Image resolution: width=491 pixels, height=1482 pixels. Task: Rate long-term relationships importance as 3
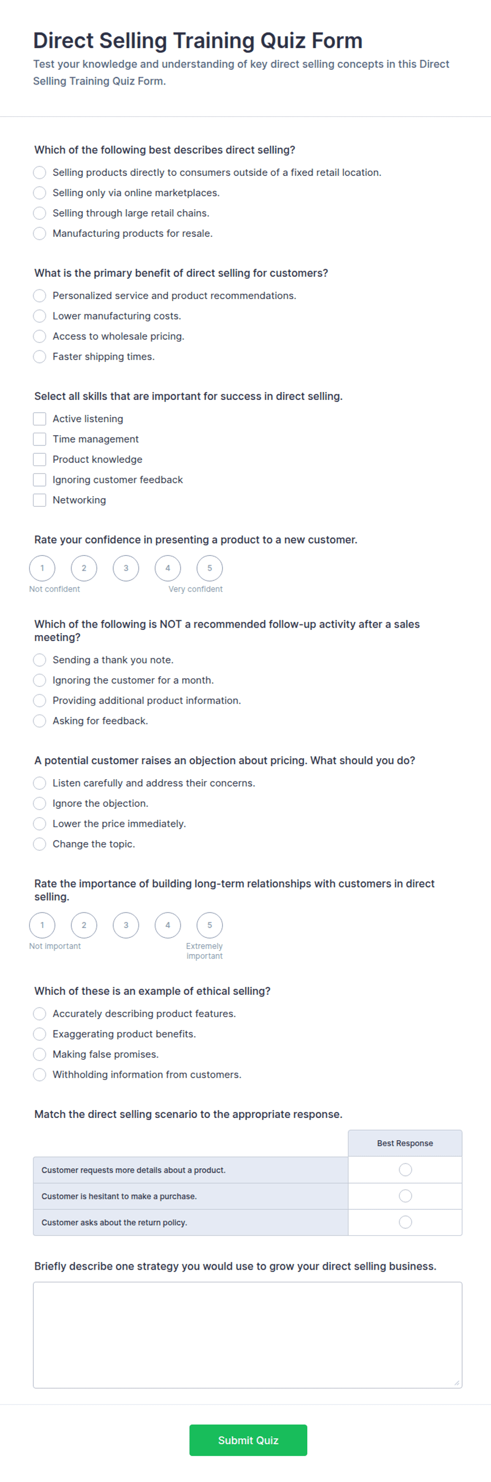(x=126, y=925)
